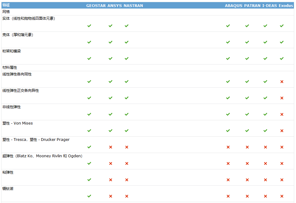
Task: Click the 线性弹性各向同性 row label
Action: [x=17, y=74]
